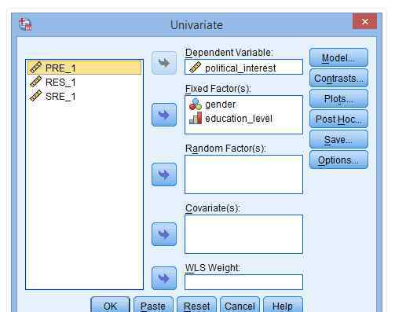Screen dimensions: 395x312
Task: Select RES_1 in the variable list
Action: coord(84,82)
